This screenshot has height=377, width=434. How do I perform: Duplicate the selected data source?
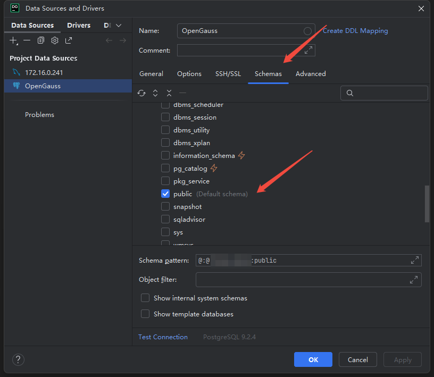point(40,41)
